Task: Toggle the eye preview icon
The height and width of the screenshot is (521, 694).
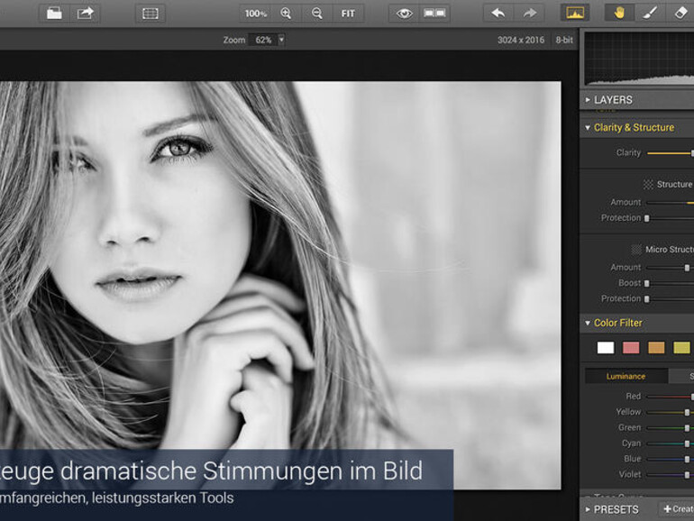Action: [405, 14]
